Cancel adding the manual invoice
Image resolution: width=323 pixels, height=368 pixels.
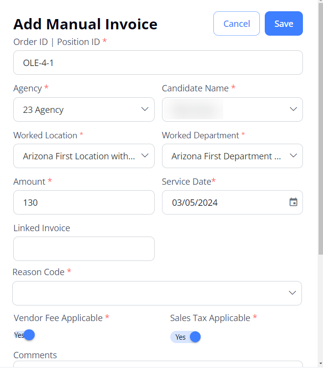236,23
